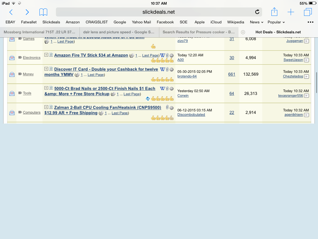This screenshot has width=318, height=239.
Task: Open the Computers category link
Action: click(32, 112)
